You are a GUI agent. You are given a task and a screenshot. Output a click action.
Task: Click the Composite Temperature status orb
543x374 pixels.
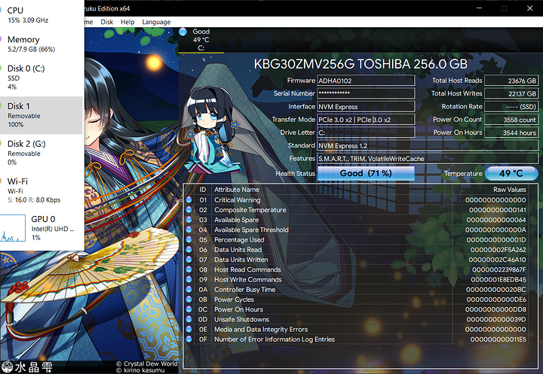pyautogui.click(x=189, y=209)
